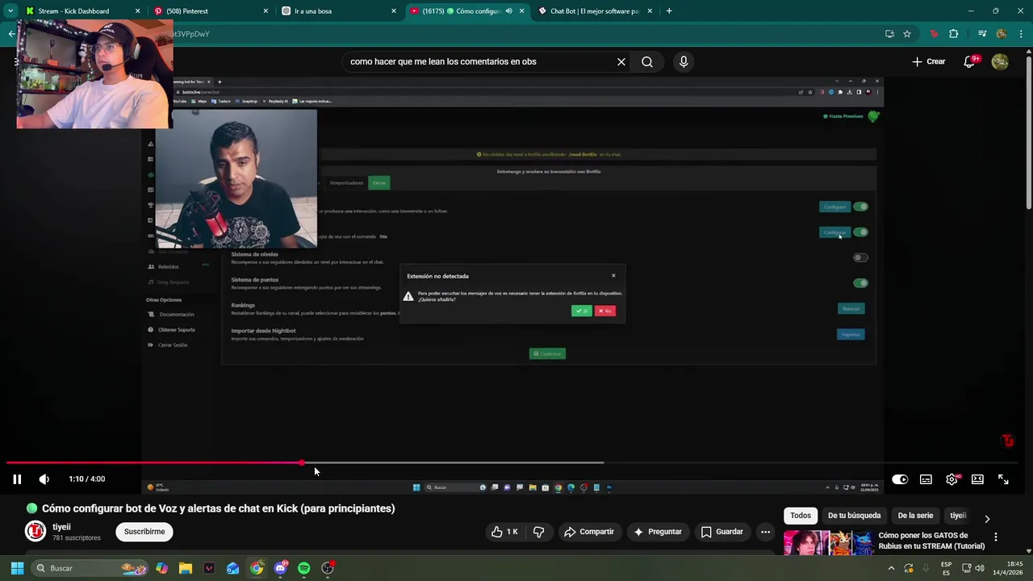Click the Preguntar button
The height and width of the screenshot is (581, 1033).
658,532
